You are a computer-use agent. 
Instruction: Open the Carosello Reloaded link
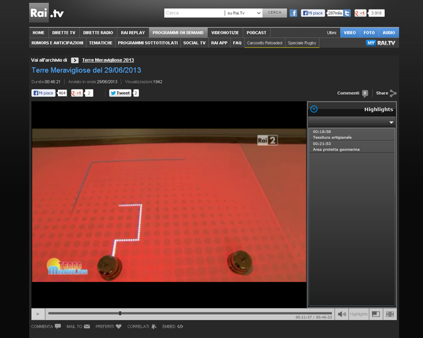click(x=265, y=43)
